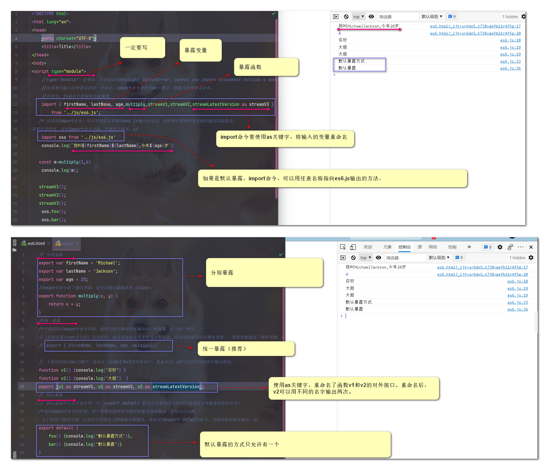This screenshot has width=549, height=470.
Task: Switch to the 网络 network tab
Action: tap(433, 247)
